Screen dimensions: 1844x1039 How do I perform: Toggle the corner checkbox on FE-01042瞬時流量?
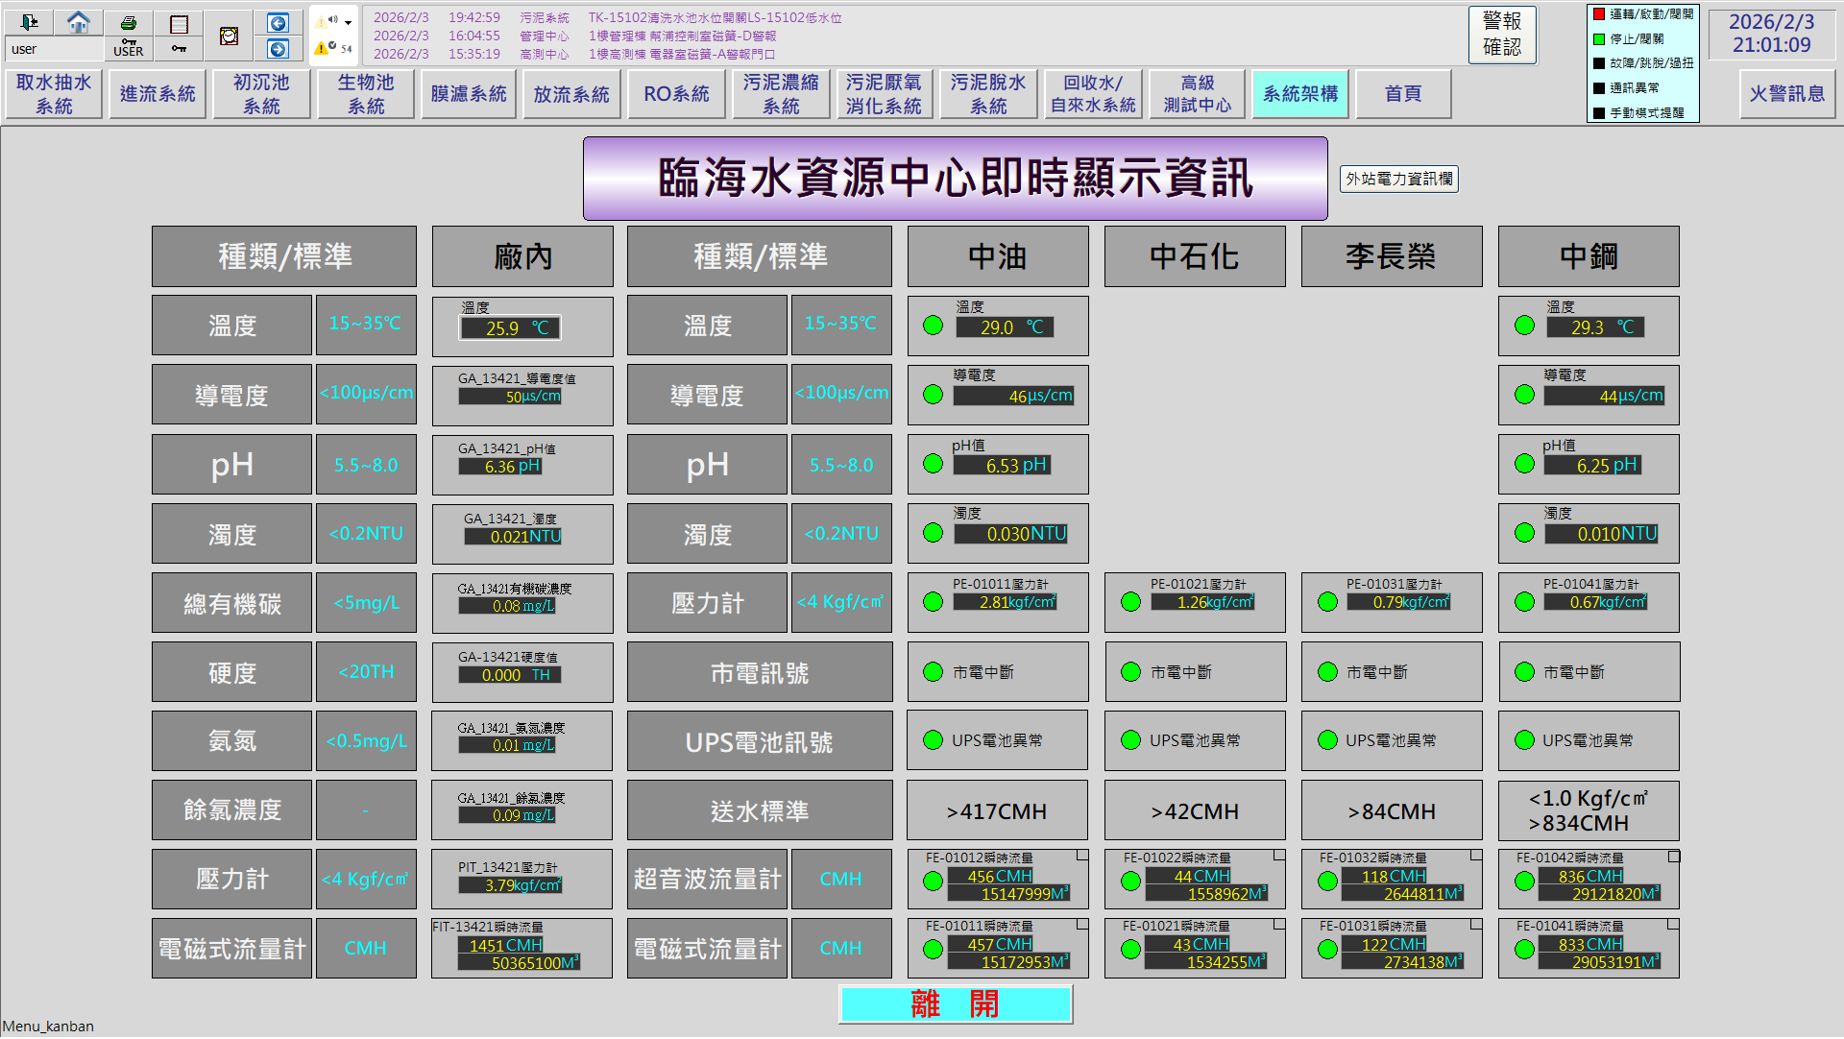(x=1674, y=856)
